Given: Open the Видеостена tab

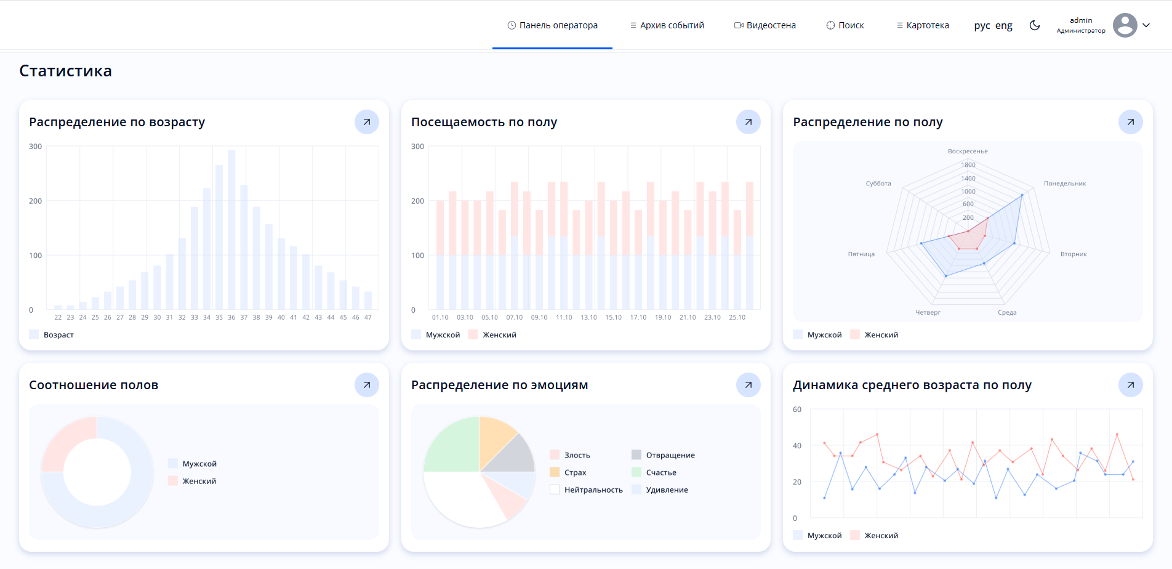Looking at the screenshot, I should pyautogui.click(x=765, y=25).
